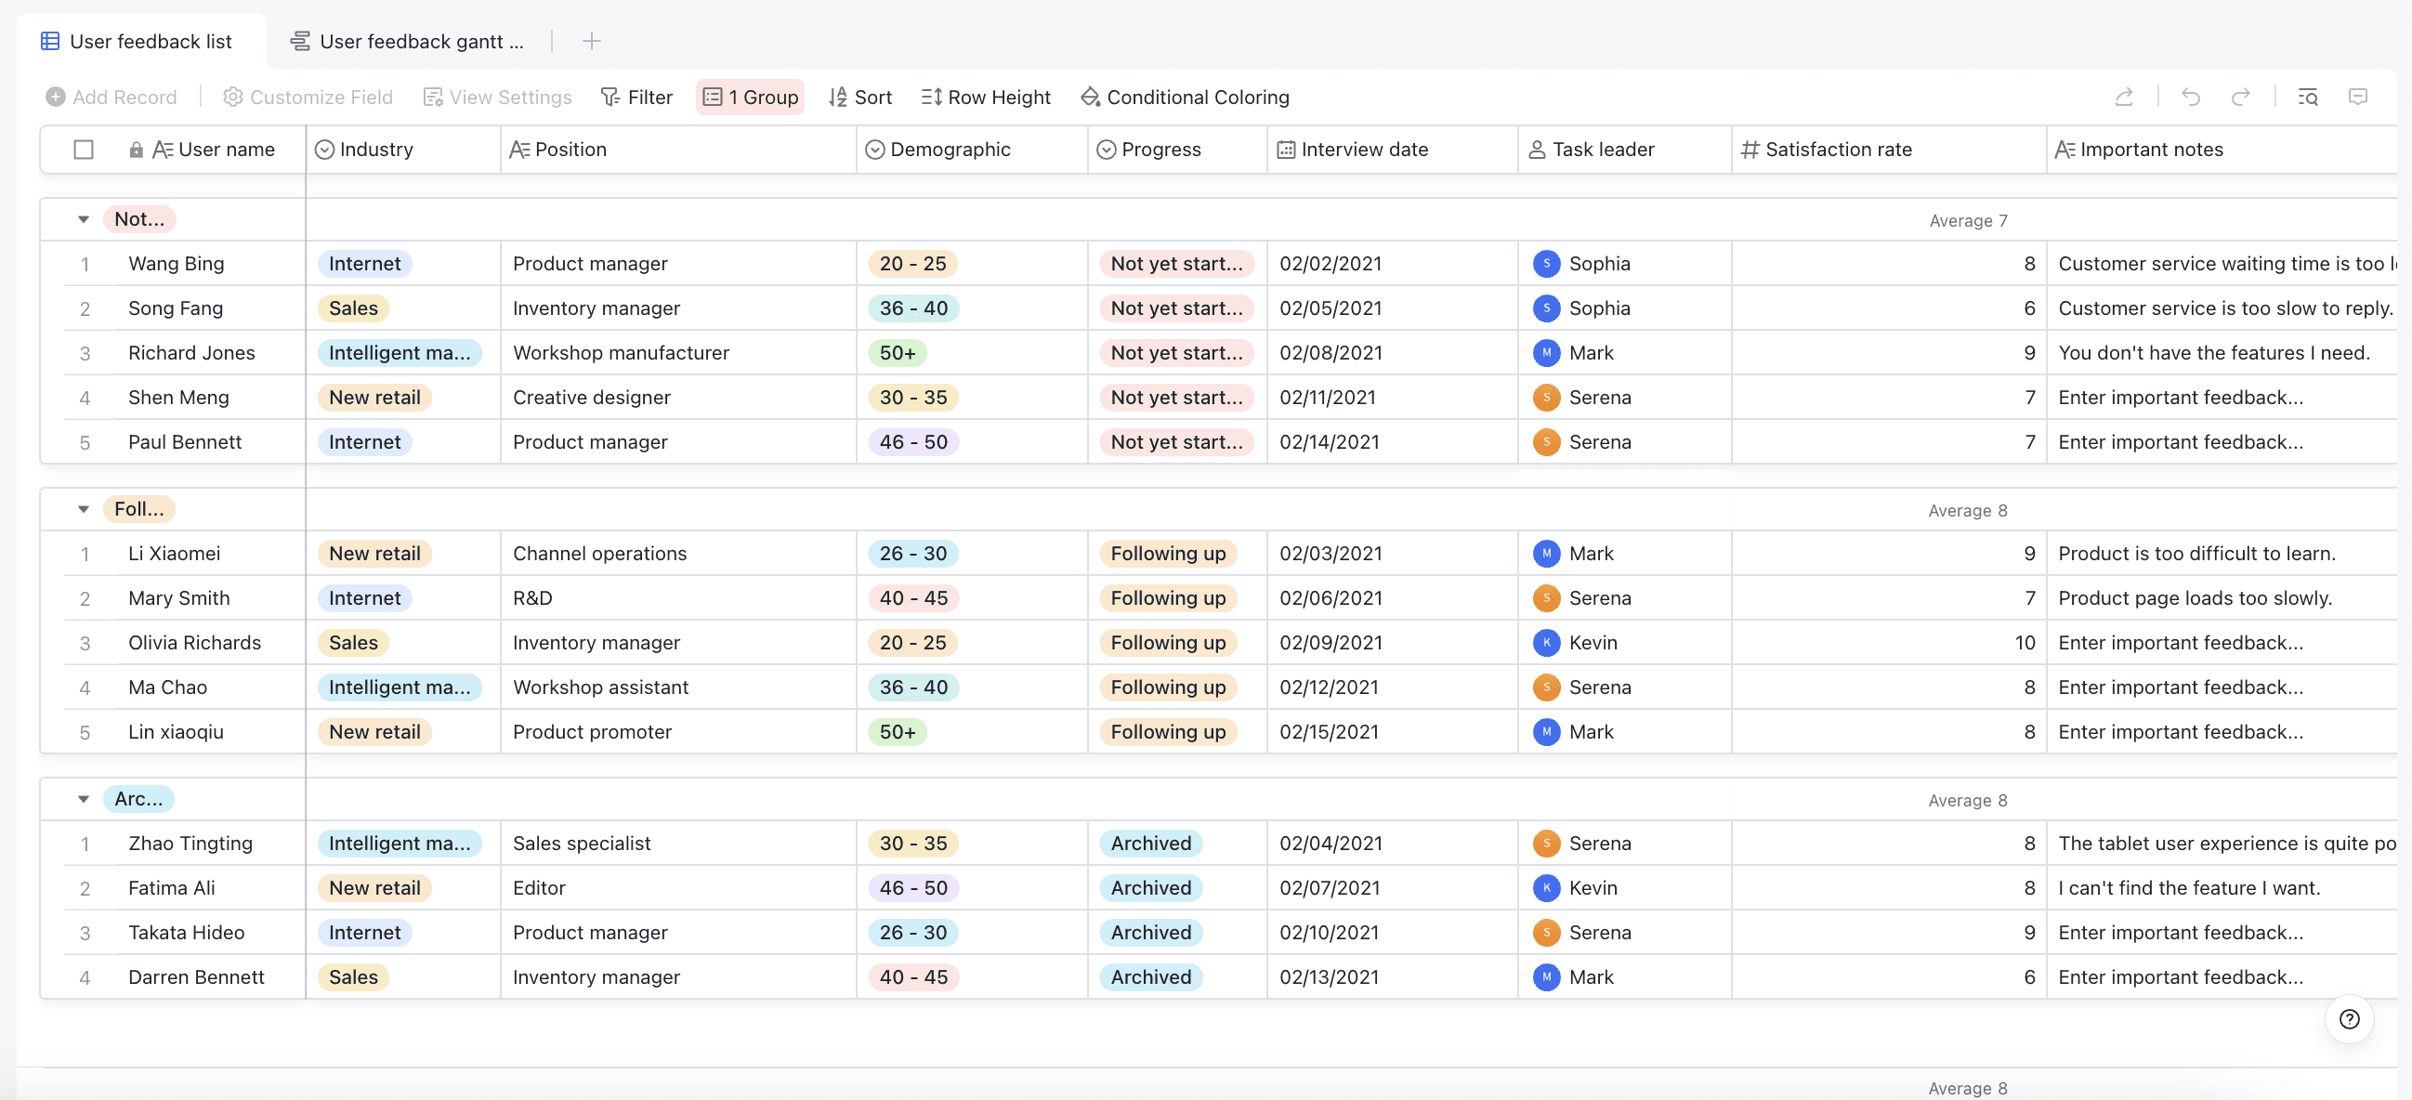This screenshot has height=1100, width=2412.
Task: Click the Filter button
Action: (x=636, y=98)
